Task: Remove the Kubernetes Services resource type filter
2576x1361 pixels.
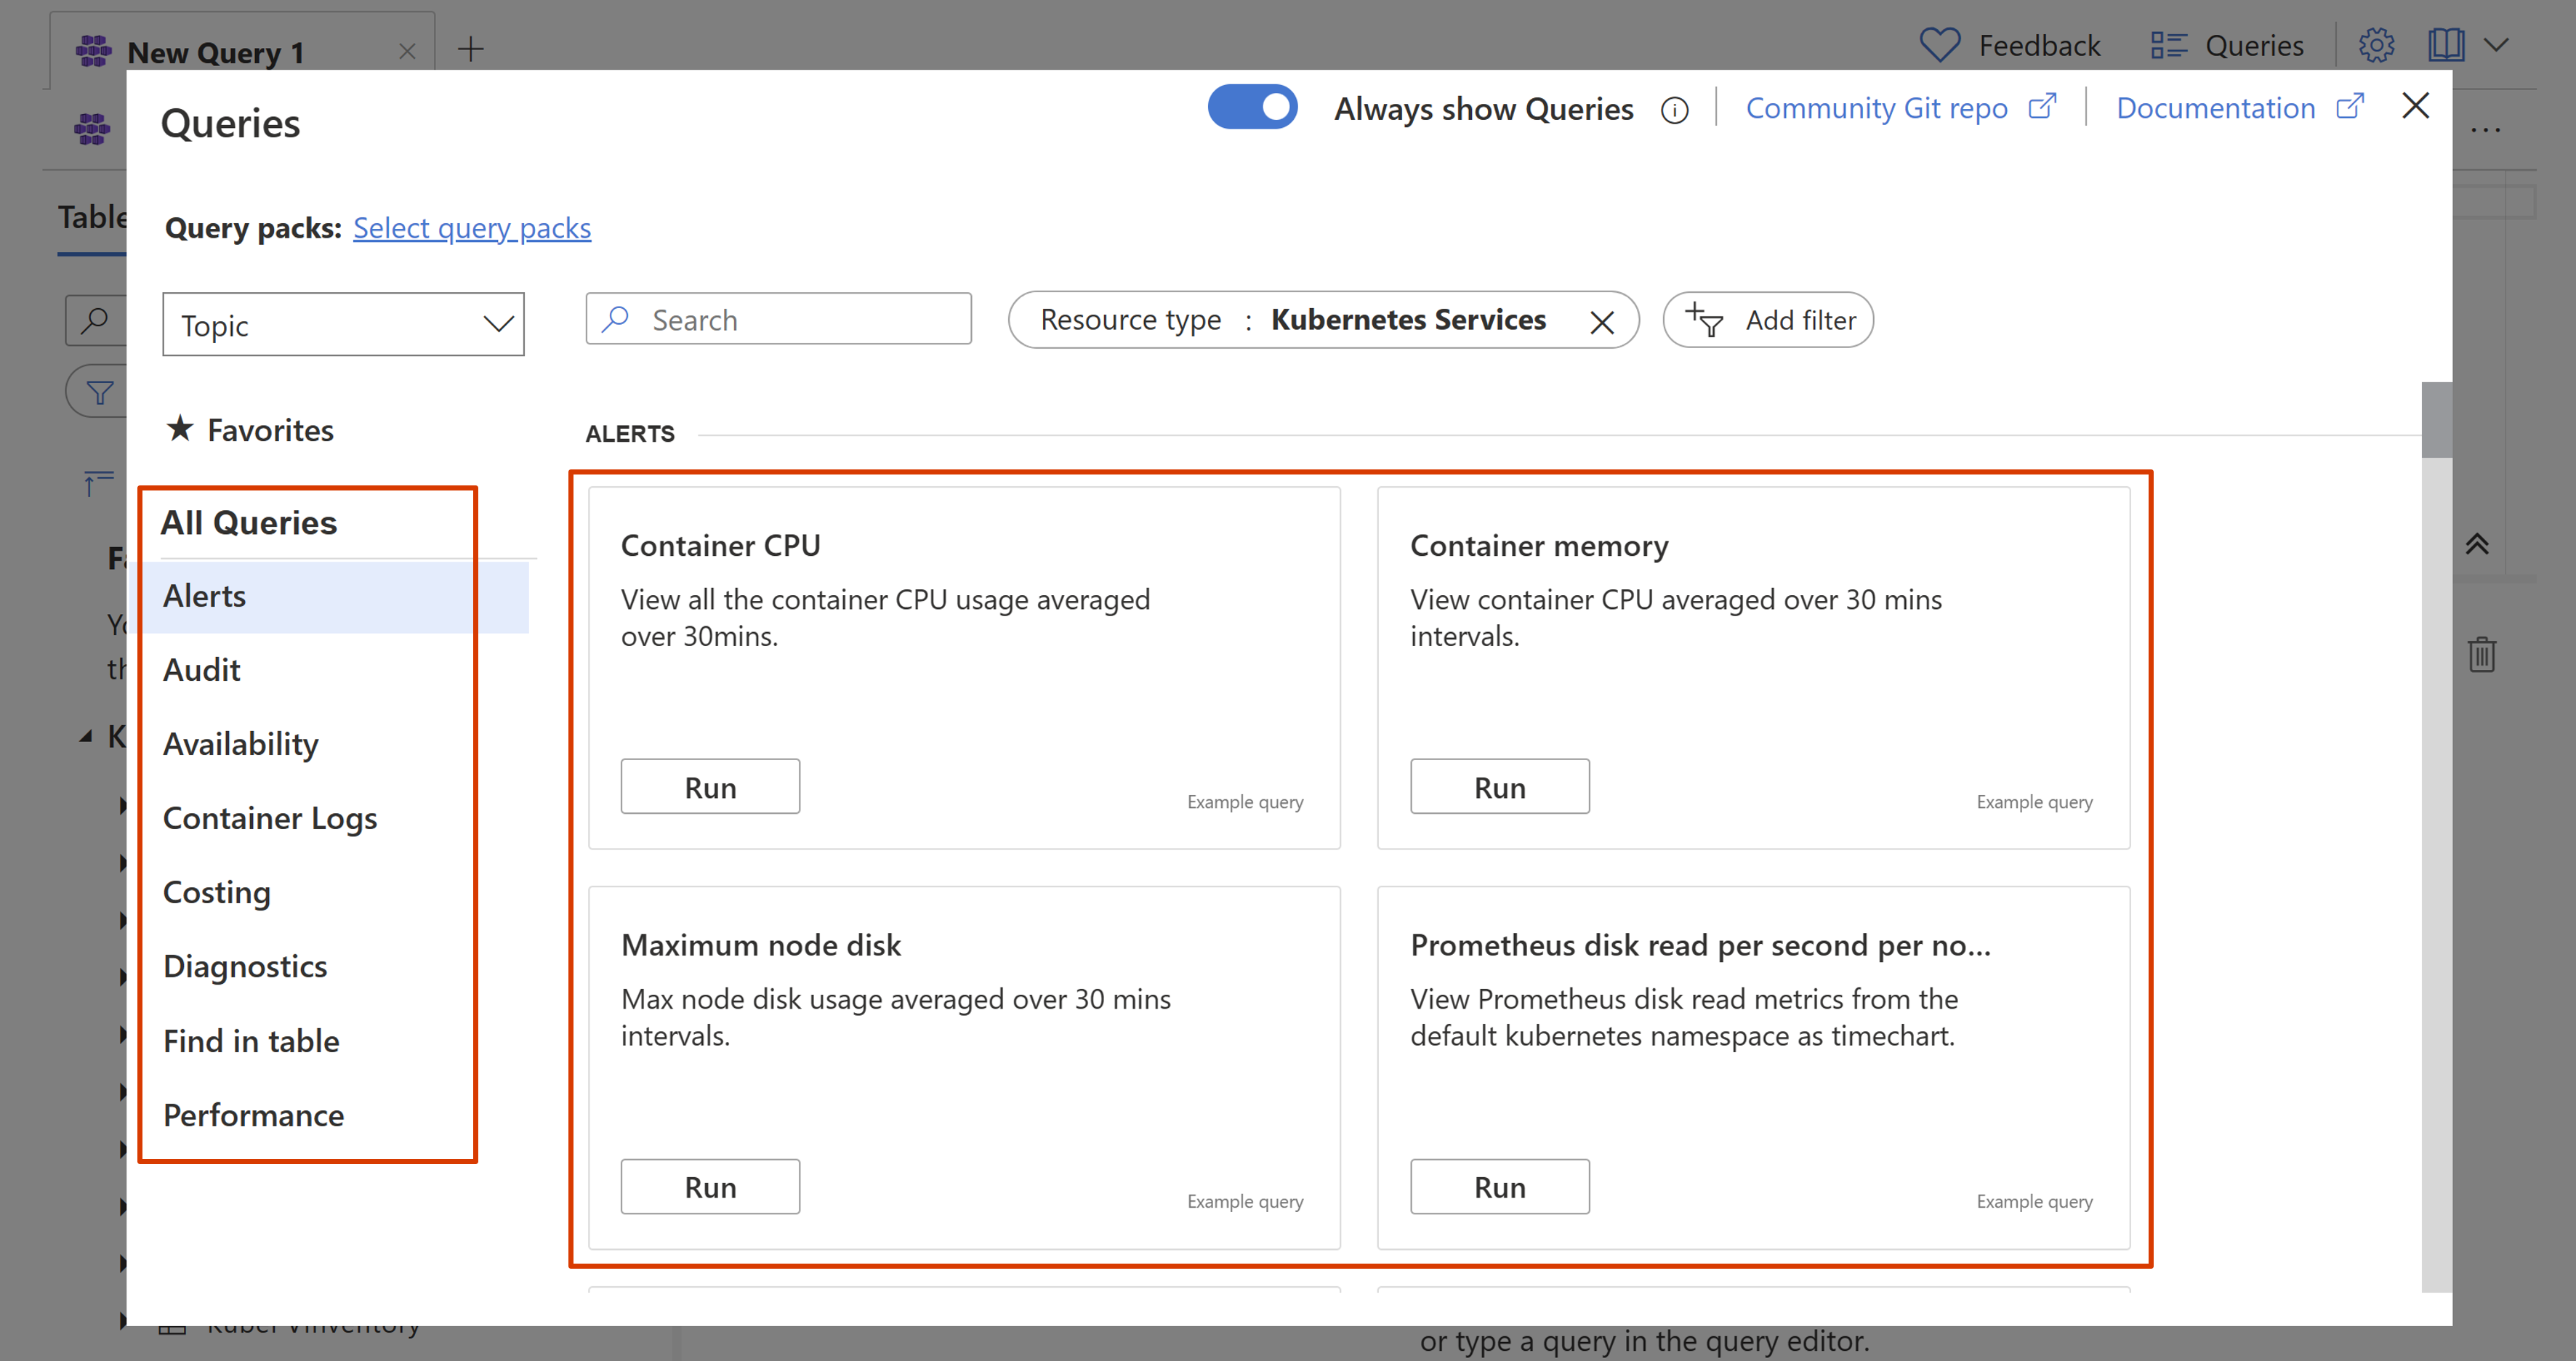Action: point(1602,322)
